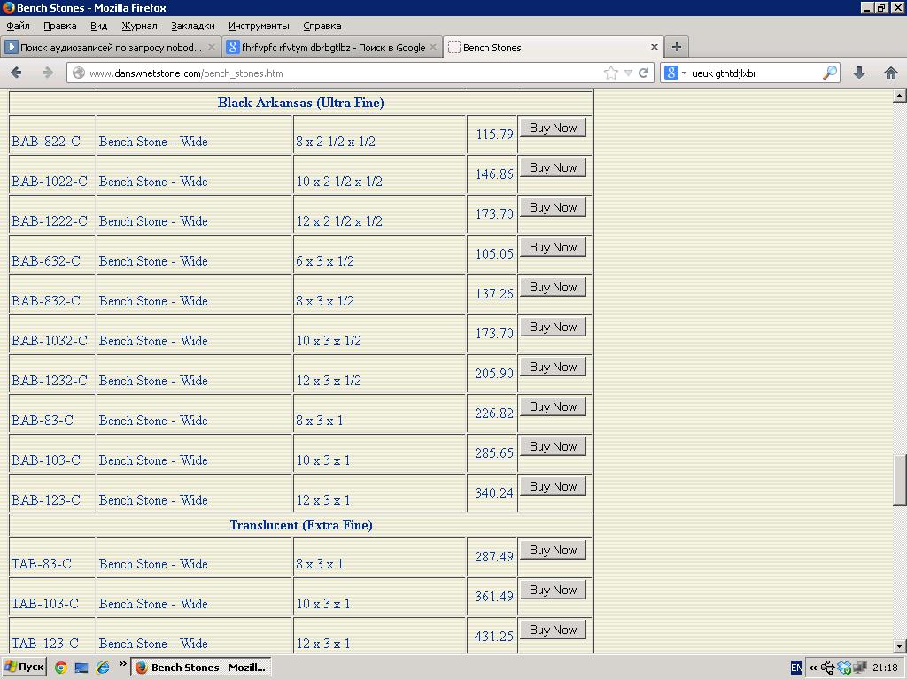Expand the URL history dropdown arrow

(628, 73)
